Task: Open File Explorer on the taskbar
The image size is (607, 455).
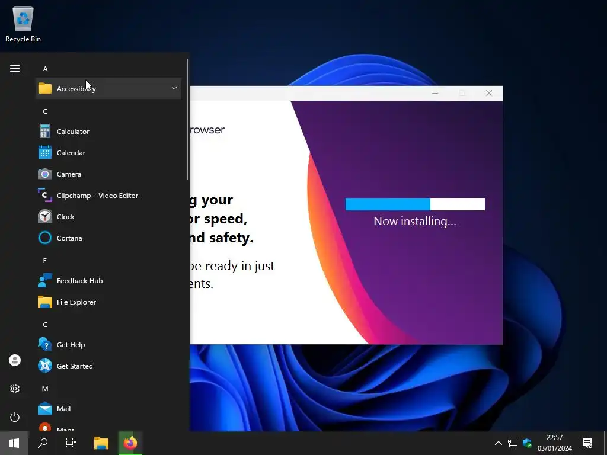Action: click(x=101, y=443)
